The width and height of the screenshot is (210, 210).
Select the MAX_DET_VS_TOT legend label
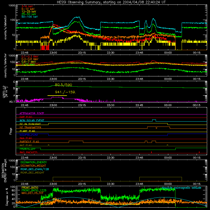pos(33,193)
